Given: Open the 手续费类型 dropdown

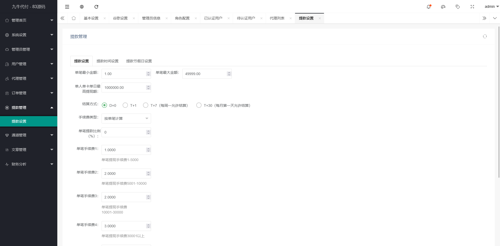Looking at the screenshot, I should pos(126,118).
